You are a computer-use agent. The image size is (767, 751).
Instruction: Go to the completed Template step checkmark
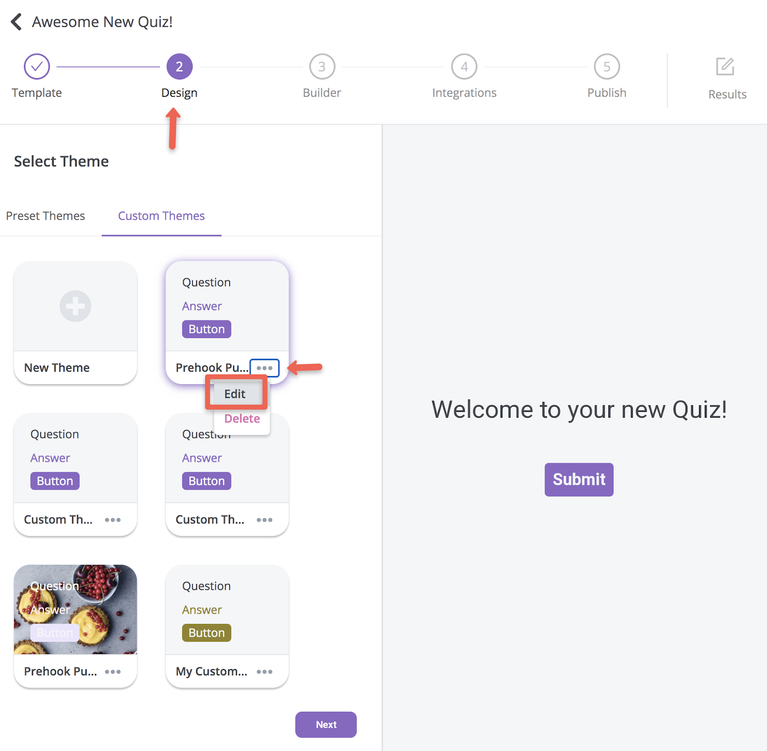[37, 67]
